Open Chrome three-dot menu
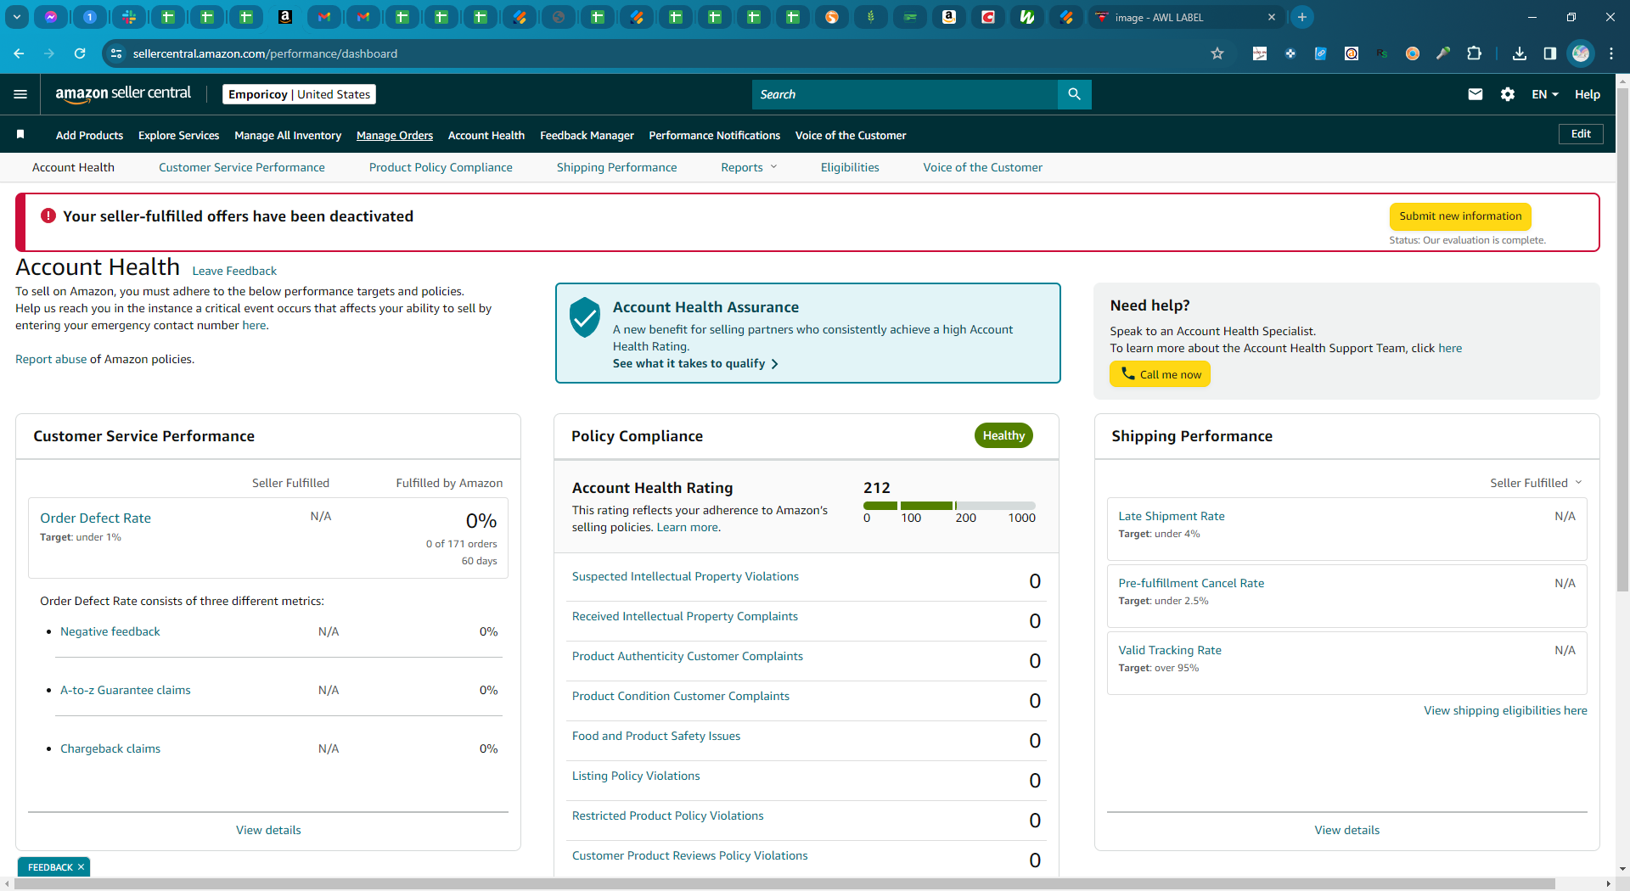This screenshot has width=1630, height=891. 1611,53
